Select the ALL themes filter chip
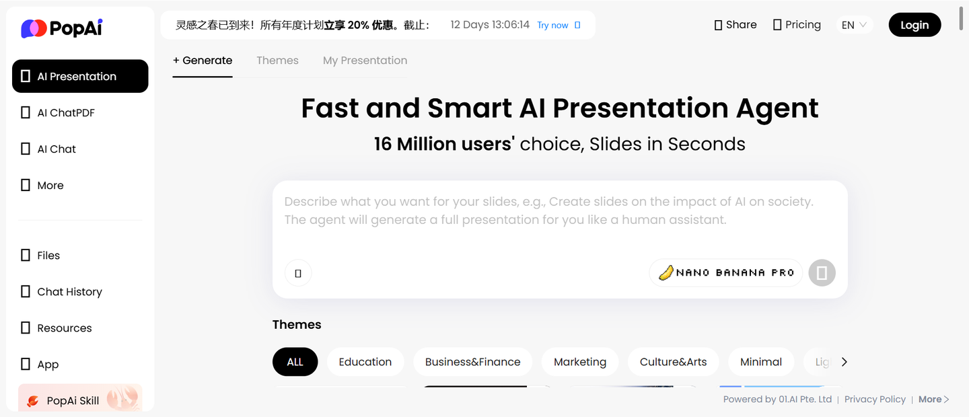The height and width of the screenshot is (417, 969). click(295, 362)
